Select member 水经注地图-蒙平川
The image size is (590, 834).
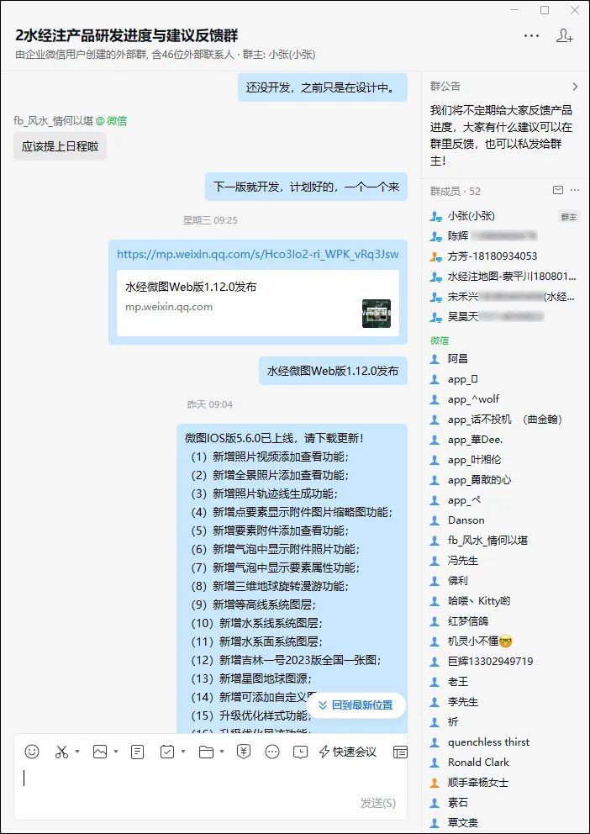click(505, 277)
